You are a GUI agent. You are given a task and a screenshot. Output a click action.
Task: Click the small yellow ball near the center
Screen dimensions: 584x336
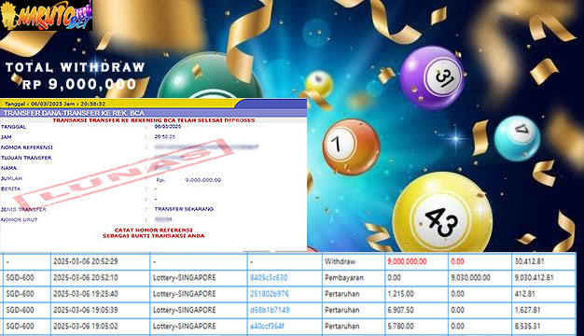click(320, 83)
